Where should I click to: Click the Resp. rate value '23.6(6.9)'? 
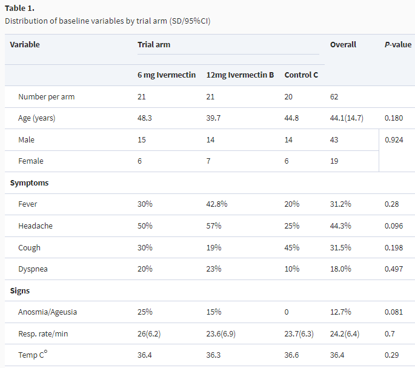(221, 334)
